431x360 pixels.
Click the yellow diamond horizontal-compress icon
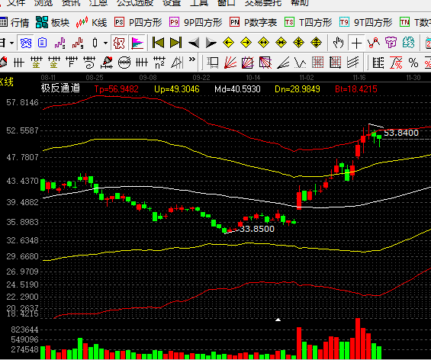pyautogui.click(x=281, y=43)
